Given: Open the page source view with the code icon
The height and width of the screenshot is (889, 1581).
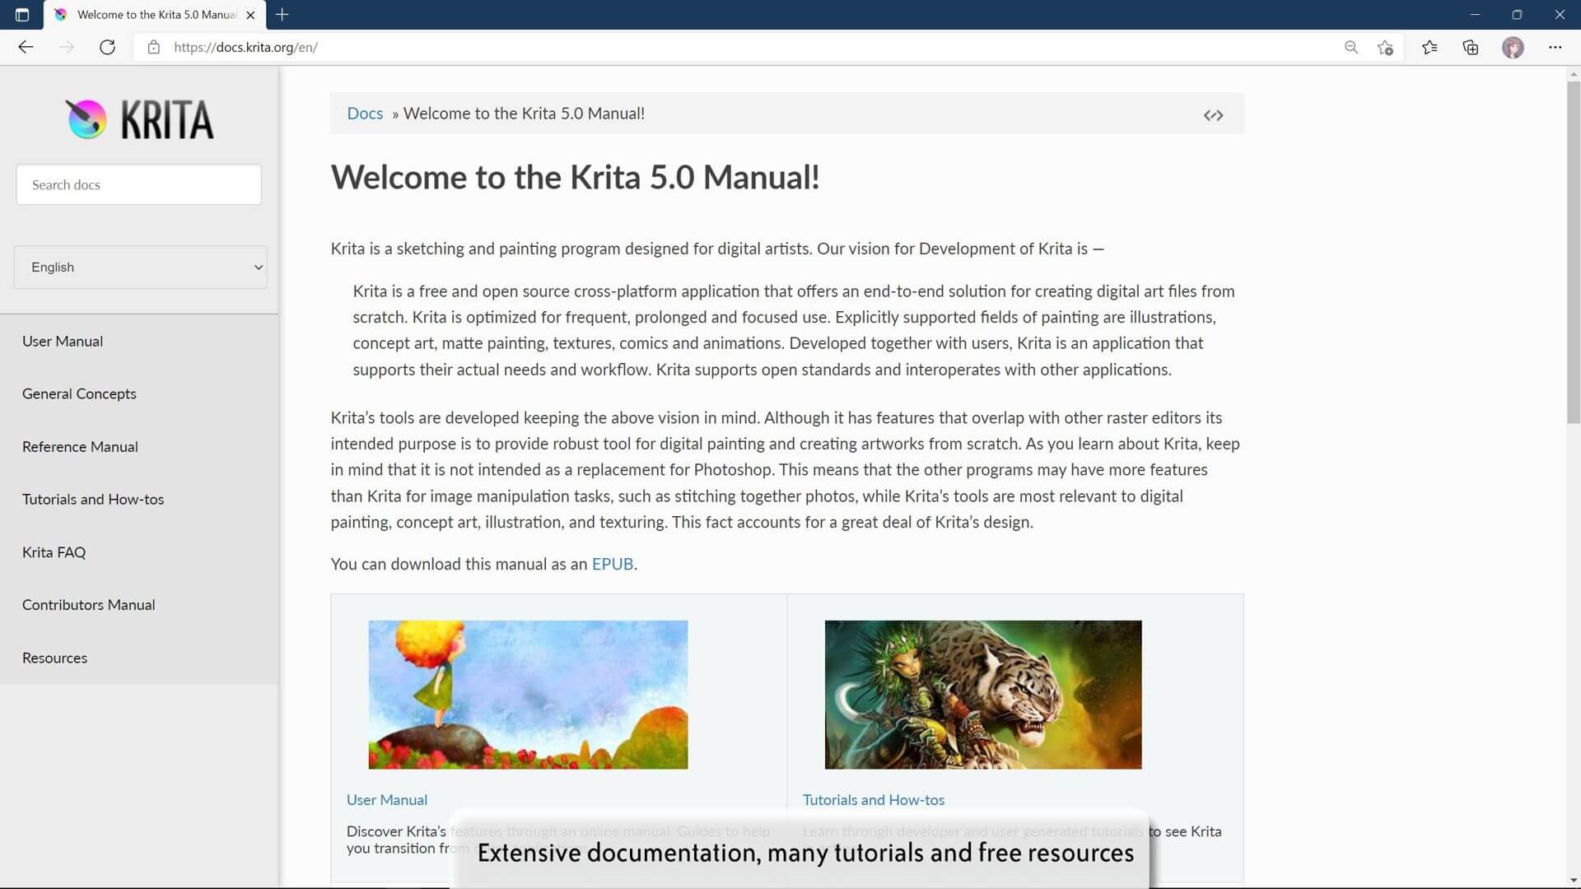Looking at the screenshot, I should point(1213,114).
